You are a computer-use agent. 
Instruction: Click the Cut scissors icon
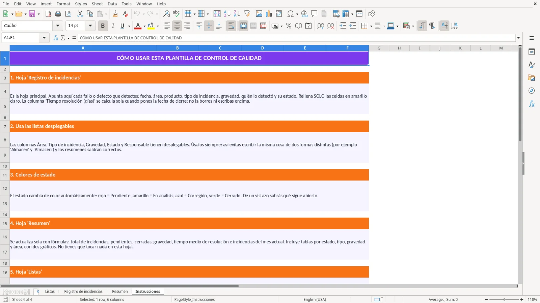80,14
